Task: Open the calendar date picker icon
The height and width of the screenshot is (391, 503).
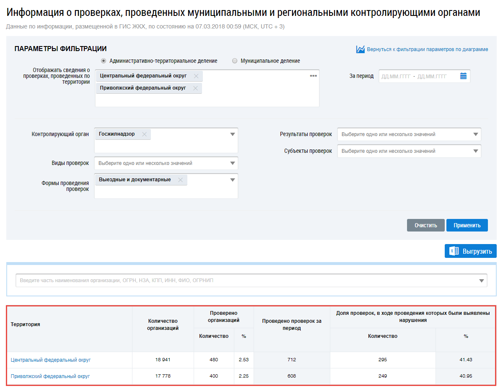Action: [463, 76]
